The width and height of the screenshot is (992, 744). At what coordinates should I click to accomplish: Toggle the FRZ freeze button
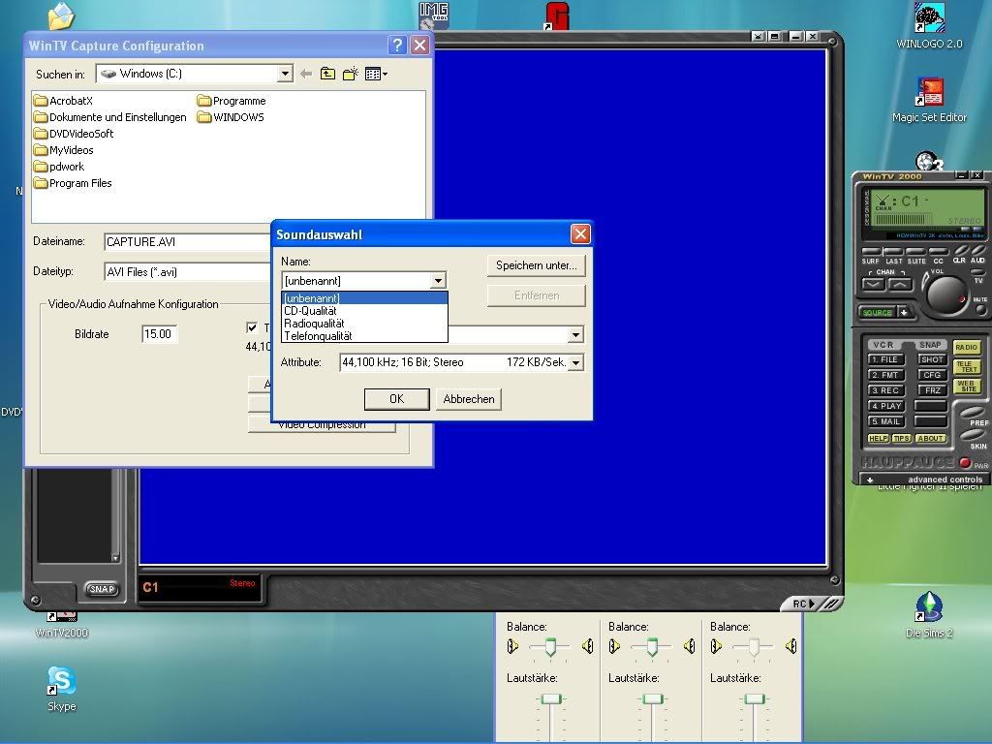933,390
